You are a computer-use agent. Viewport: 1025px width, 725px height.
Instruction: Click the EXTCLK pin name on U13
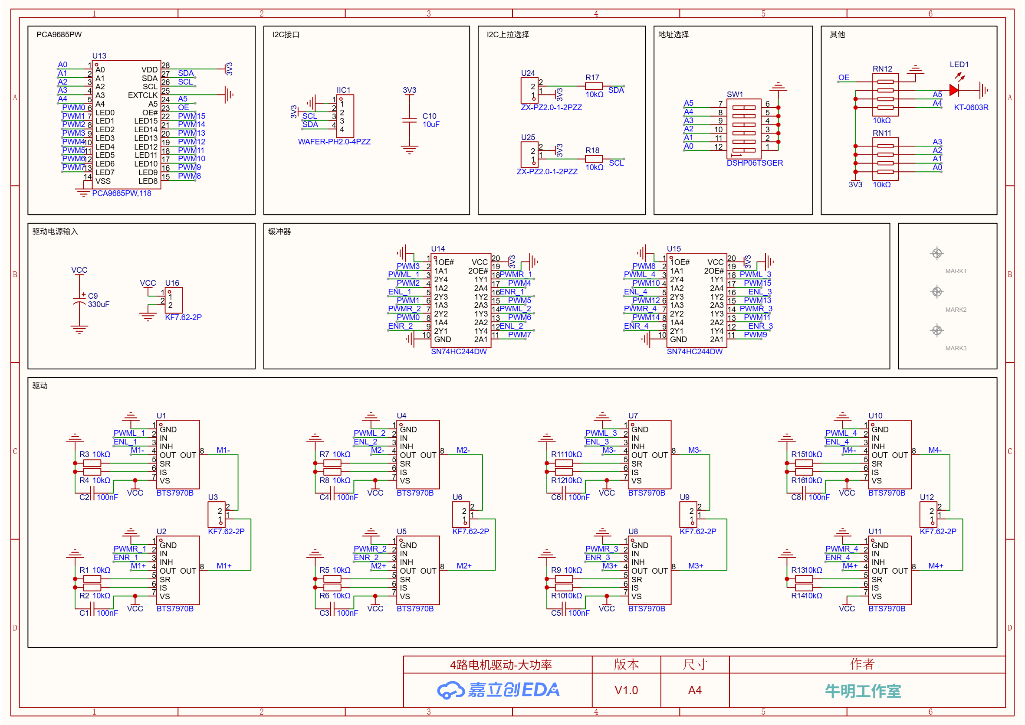pyautogui.click(x=142, y=95)
